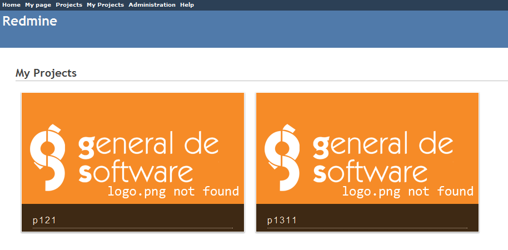Screen dimensions: 508x250
Task: Click the Redmine header title
Action: pos(30,21)
